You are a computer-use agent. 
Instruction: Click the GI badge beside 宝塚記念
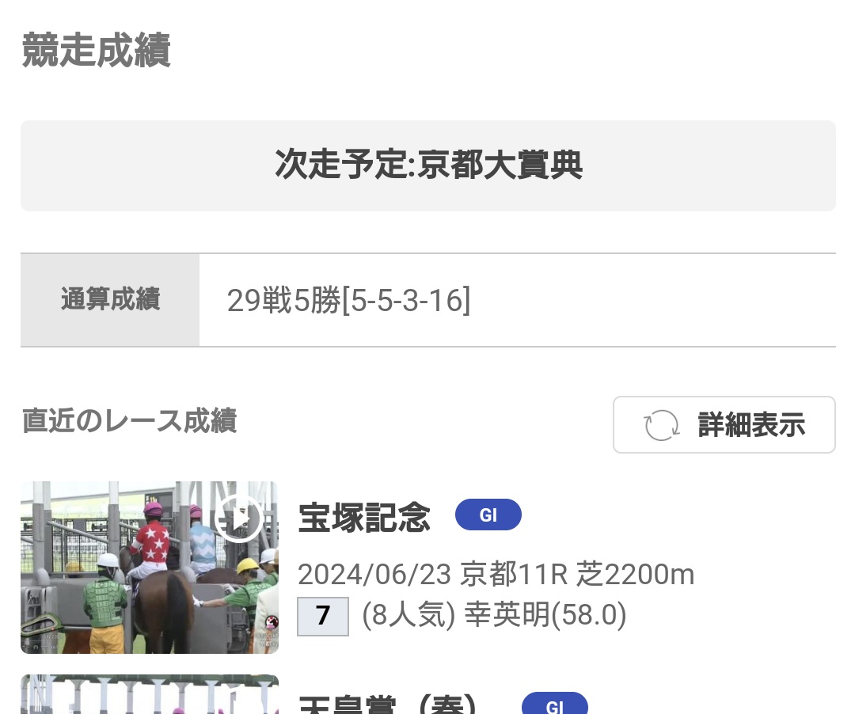(488, 515)
